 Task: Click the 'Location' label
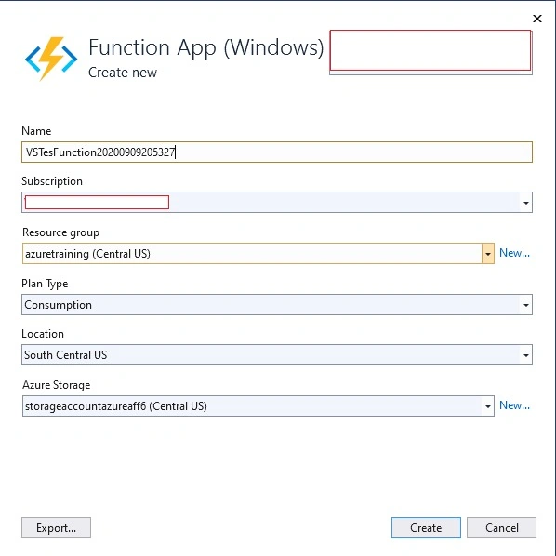point(43,334)
